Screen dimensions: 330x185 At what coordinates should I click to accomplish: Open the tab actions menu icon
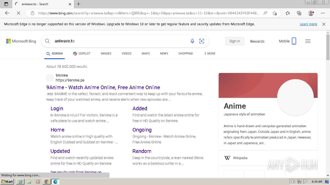(x=6, y=4)
